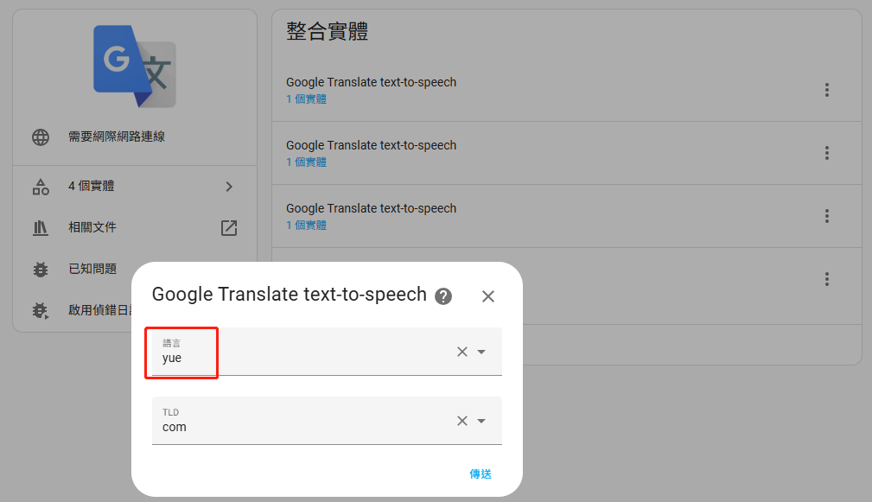
Task: Click the help question mark in dialog title
Action: point(443,296)
